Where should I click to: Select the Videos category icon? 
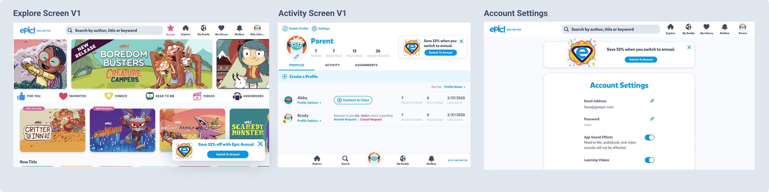click(x=197, y=96)
